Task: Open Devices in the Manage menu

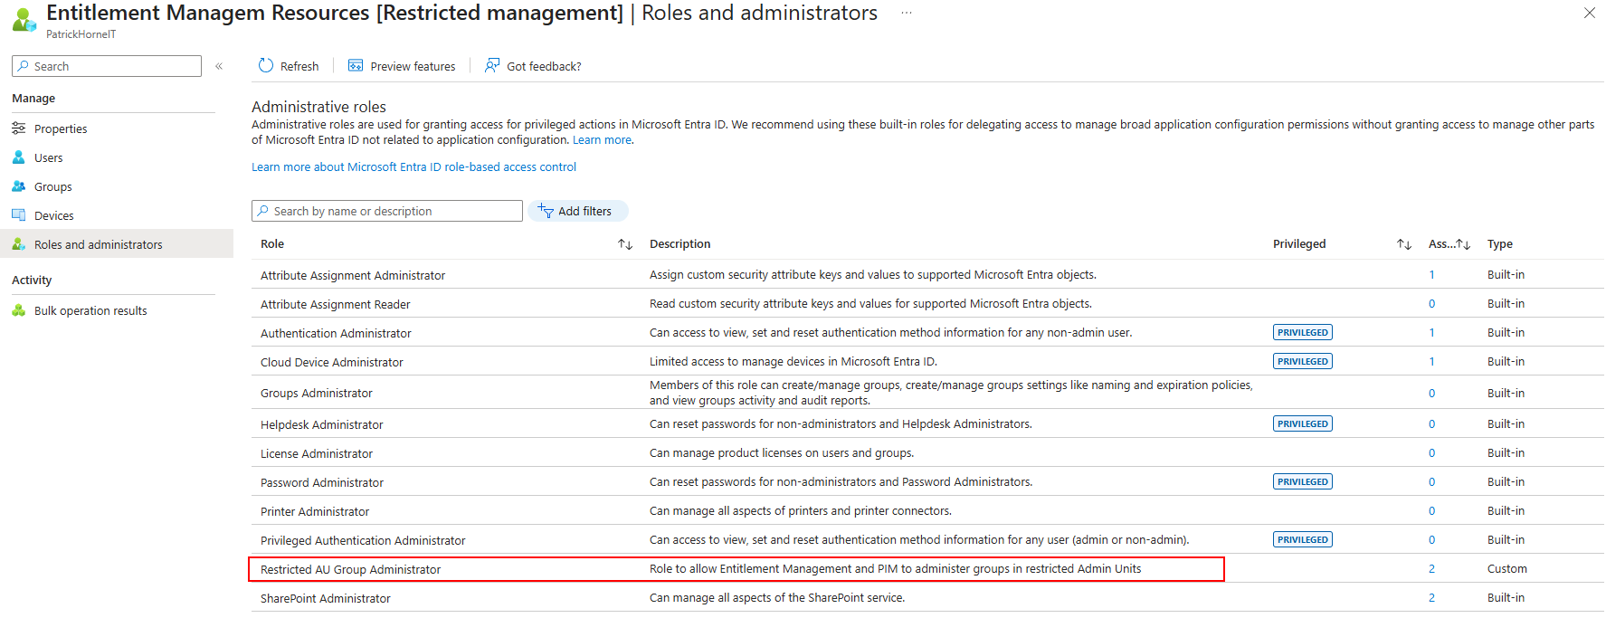Action: click(54, 215)
